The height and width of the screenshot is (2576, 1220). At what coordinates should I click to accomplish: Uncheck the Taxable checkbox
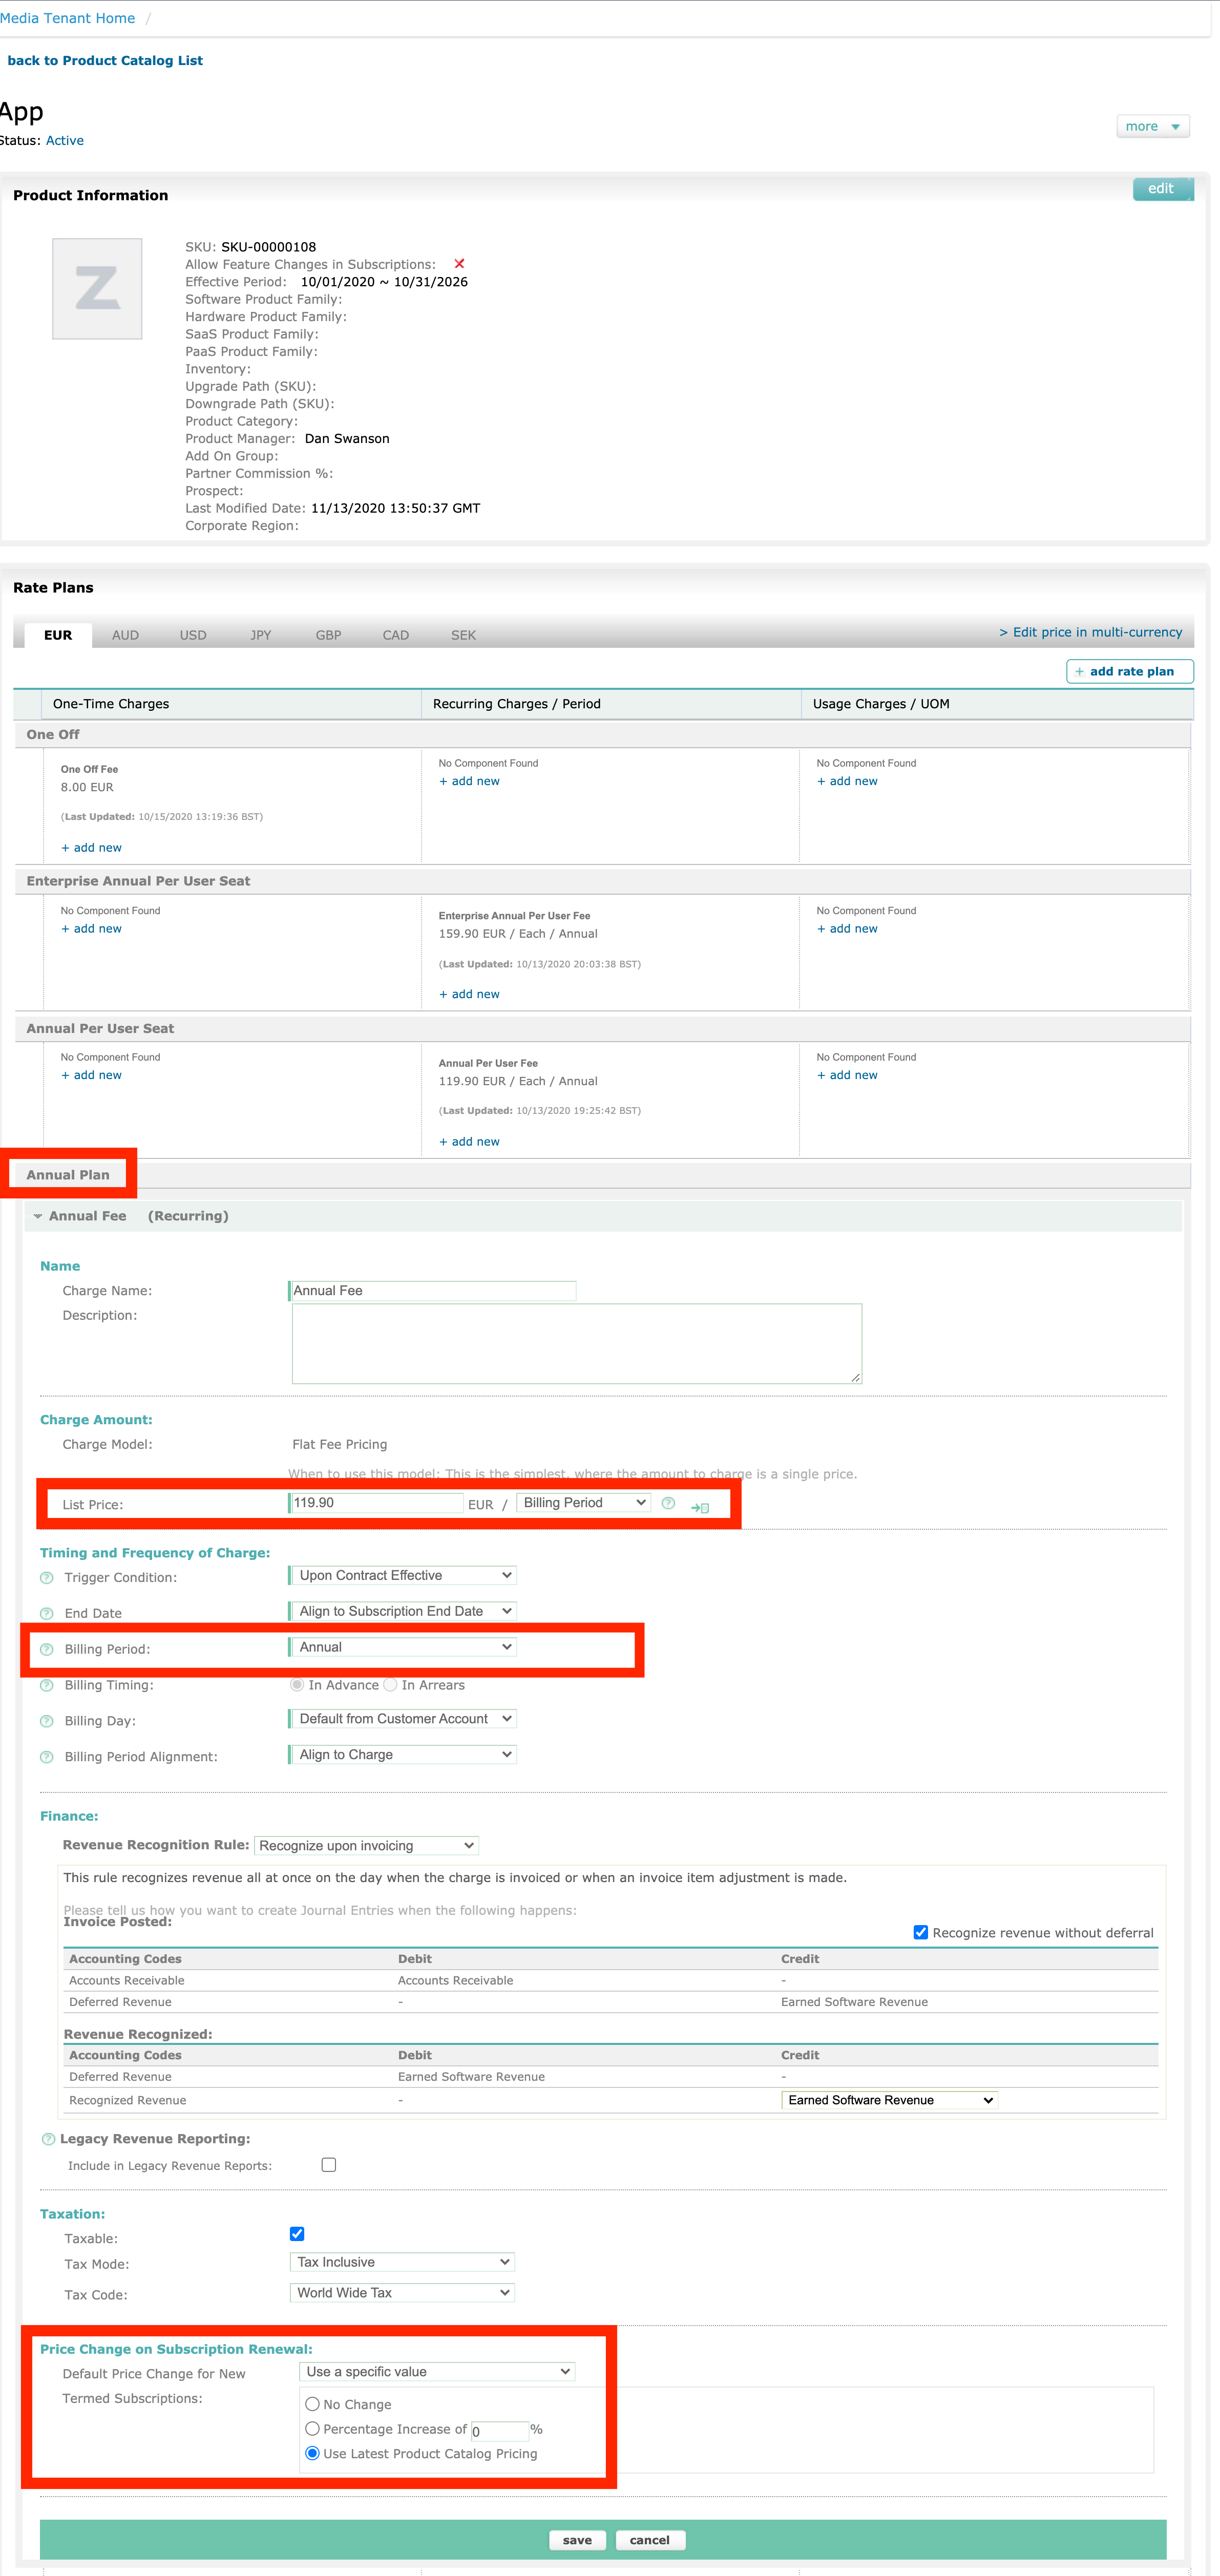(297, 2234)
